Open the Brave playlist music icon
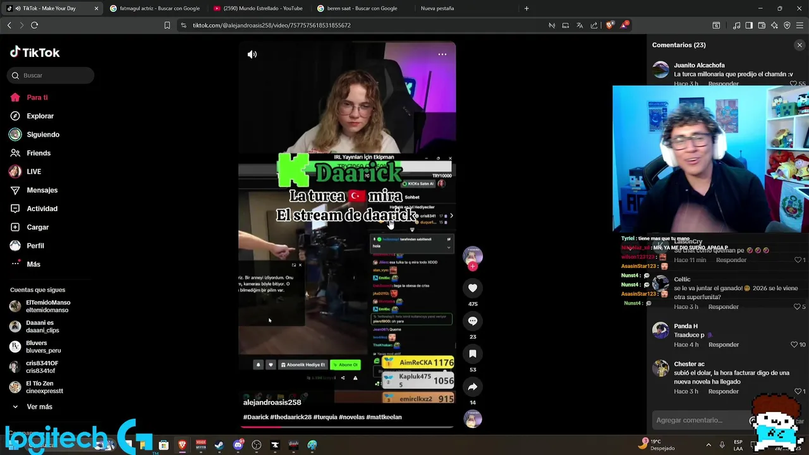The height and width of the screenshot is (455, 809). click(736, 25)
